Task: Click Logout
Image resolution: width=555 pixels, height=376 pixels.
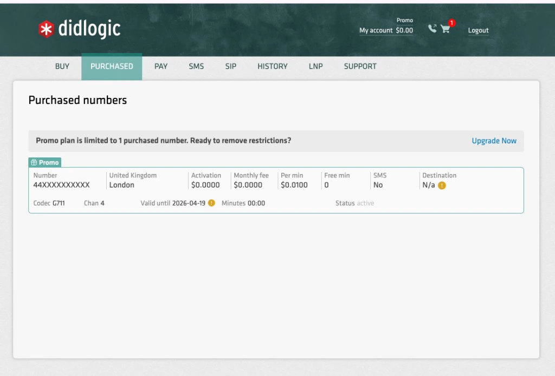Action: click(478, 30)
